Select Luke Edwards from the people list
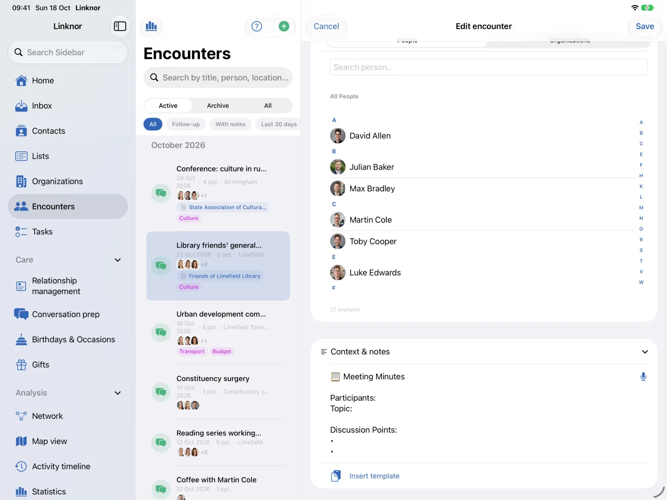667x500 pixels. 483,273
